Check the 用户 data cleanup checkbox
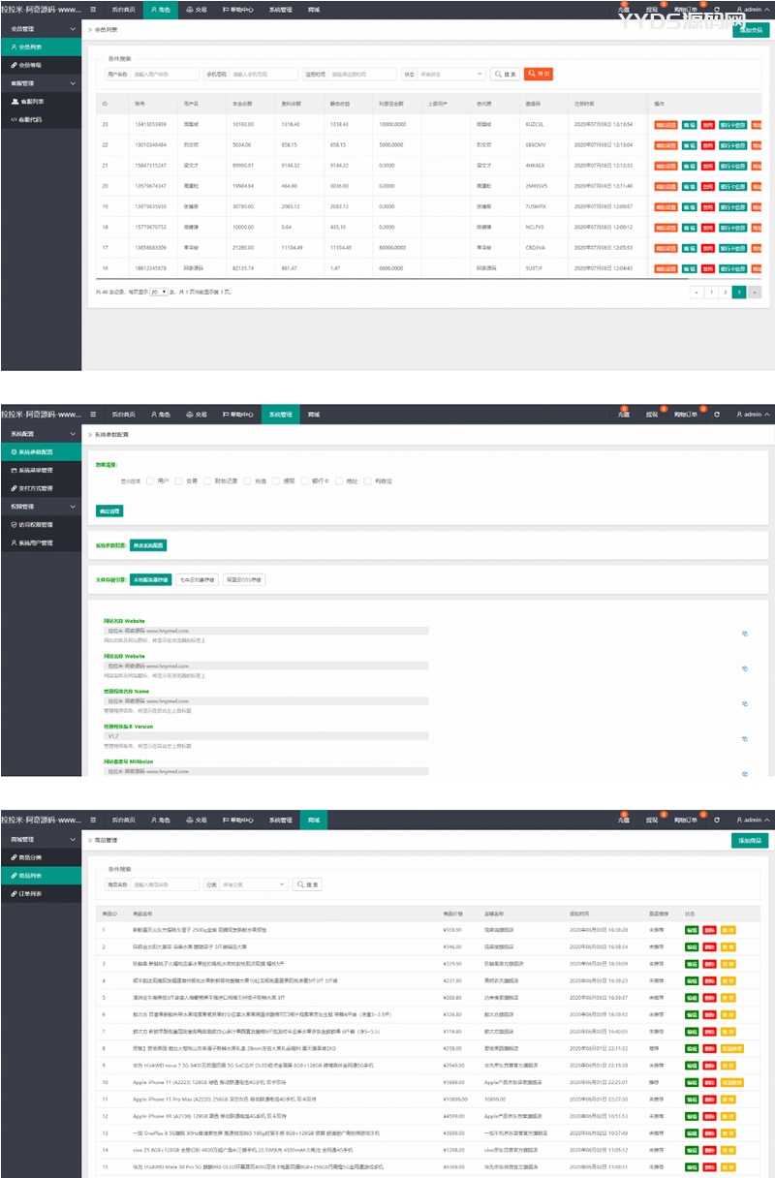775x1178 pixels. coord(149,480)
